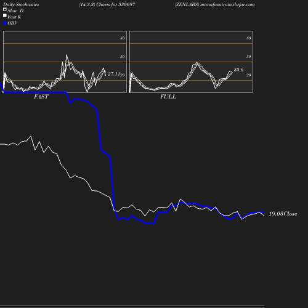Click the 'Fast K' legend label

coord(14,17)
